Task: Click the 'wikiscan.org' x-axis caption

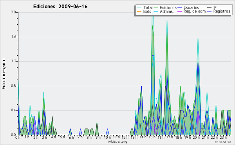Action: tap(117, 141)
